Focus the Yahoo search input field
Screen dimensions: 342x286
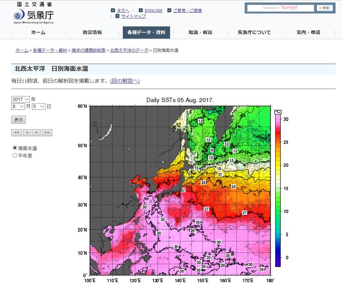click(280, 8)
